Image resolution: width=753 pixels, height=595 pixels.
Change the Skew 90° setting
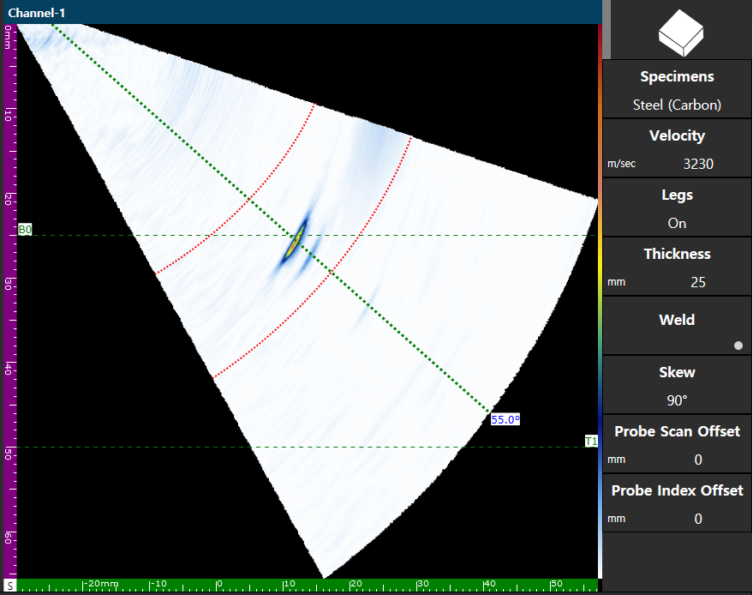[x=677, y=386]
